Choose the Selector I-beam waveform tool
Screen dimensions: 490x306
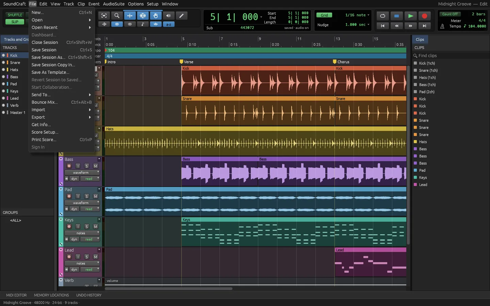tap(143, 16)
